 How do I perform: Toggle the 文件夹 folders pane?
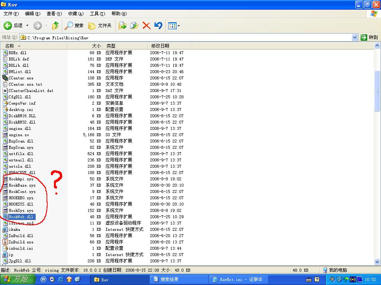click(100, 26)
